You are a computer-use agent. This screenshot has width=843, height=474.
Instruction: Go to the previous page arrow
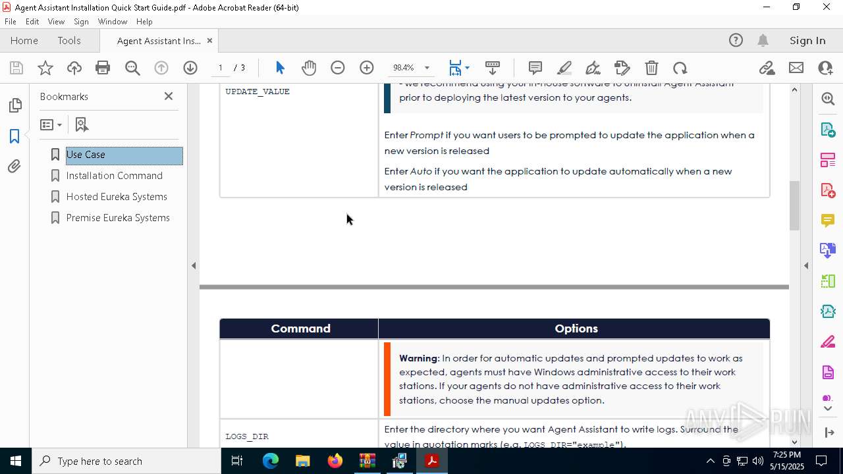tap(161, 68)
